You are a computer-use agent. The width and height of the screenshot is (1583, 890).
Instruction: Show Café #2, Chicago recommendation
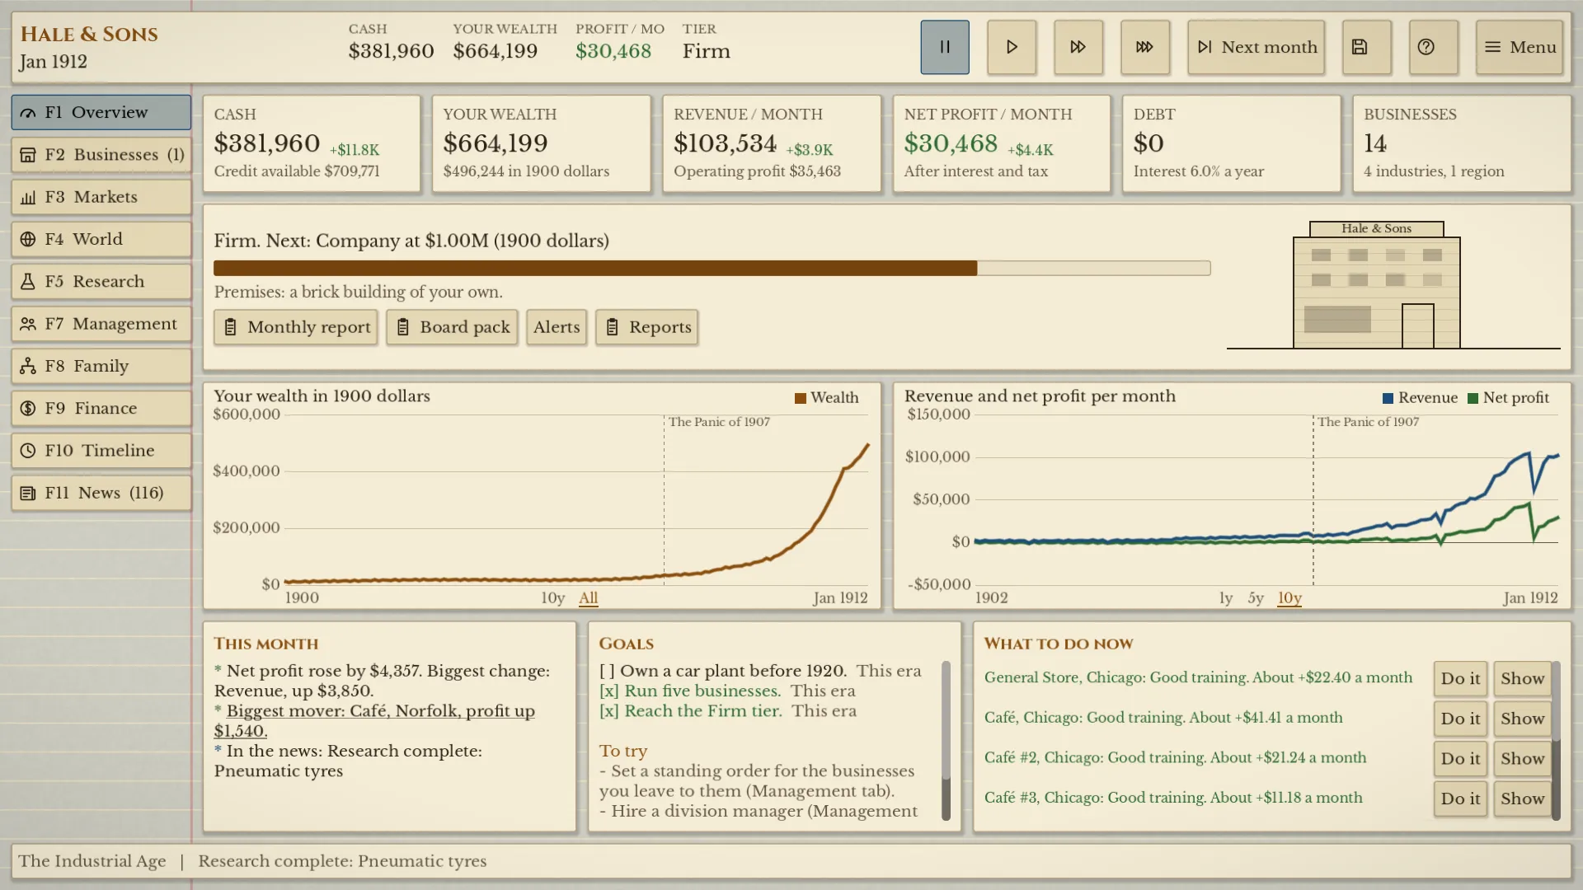coord(1522,759)
